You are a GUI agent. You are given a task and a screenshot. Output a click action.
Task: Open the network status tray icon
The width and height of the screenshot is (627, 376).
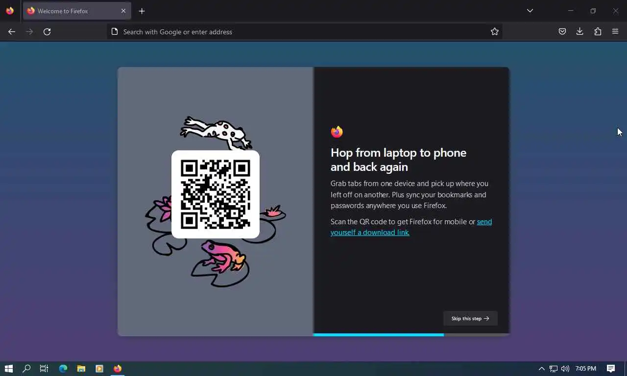point(554,369)
